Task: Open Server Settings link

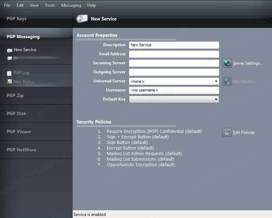Action: coord(248,63)
